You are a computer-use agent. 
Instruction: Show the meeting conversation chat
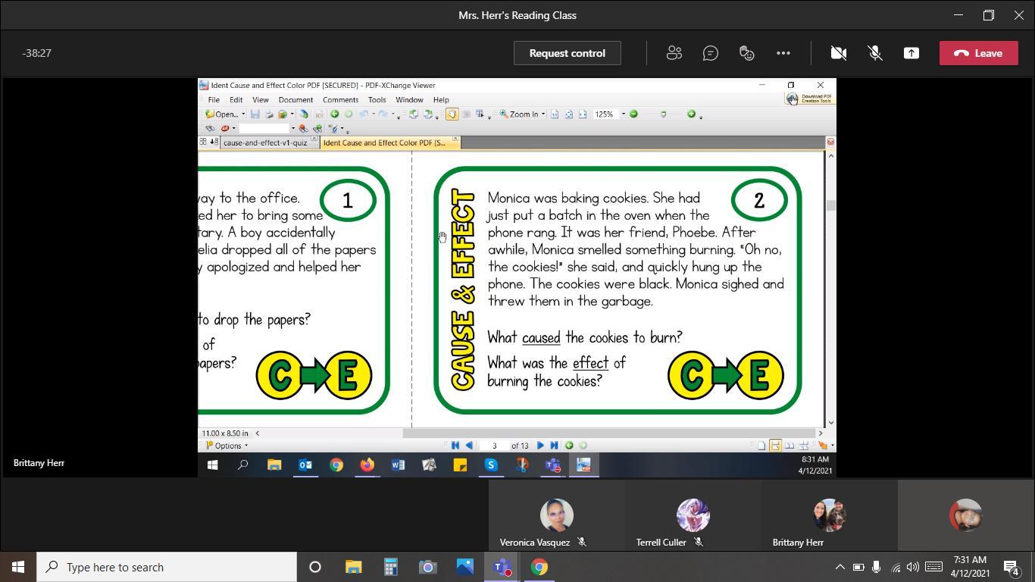[x=710, y=53]
